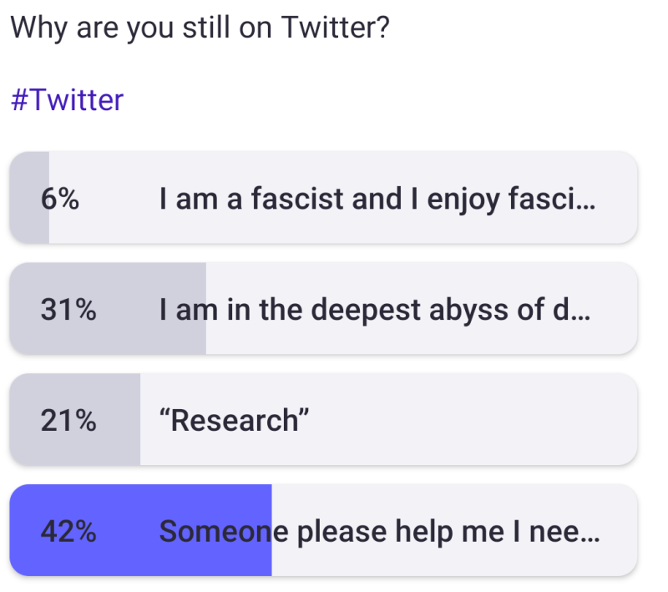Click the 31% percentage label
The image size is (668, 592).
pos(68,310)
